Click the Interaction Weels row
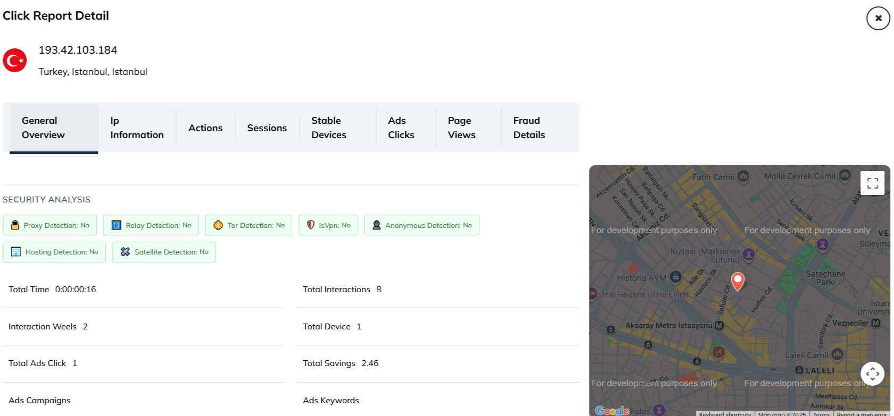This screenshot has height=416, width=894. pyautogui.click(x=144, y=327)
